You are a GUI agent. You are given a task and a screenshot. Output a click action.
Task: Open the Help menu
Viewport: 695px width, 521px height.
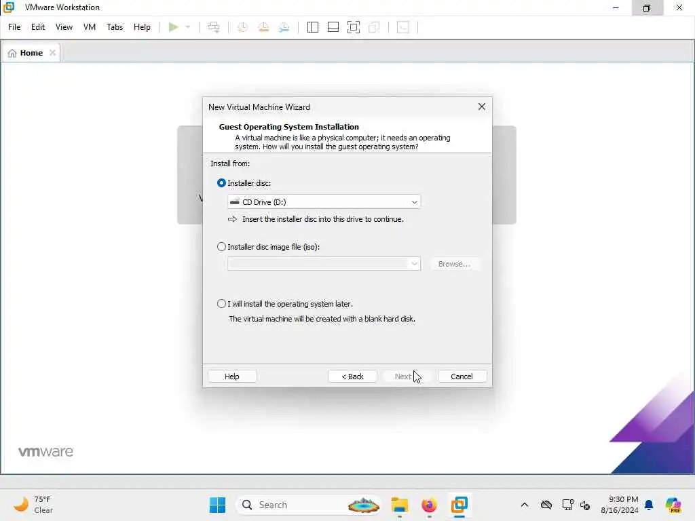pos(142,27)
